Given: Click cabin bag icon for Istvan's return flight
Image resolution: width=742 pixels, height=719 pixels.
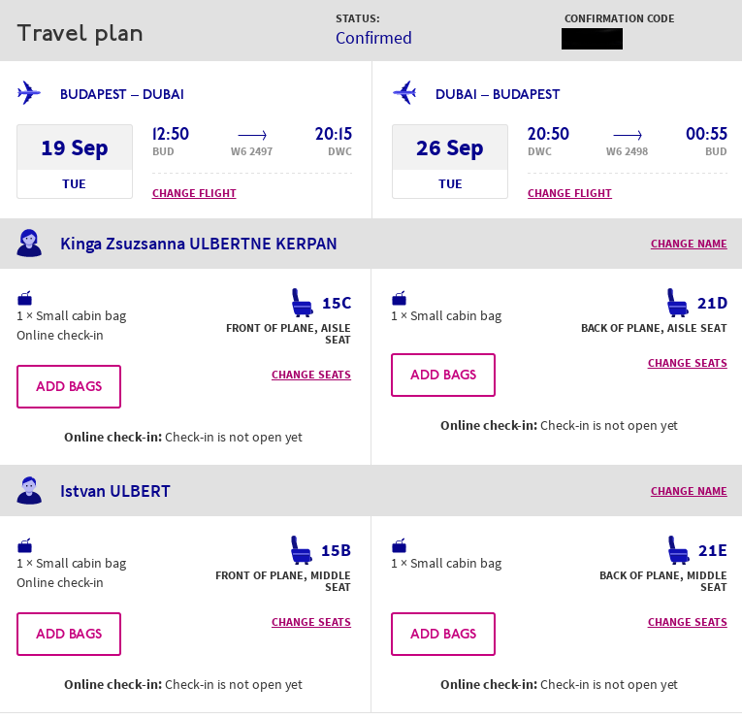Looking at the screenshot, I should [399, 545].
